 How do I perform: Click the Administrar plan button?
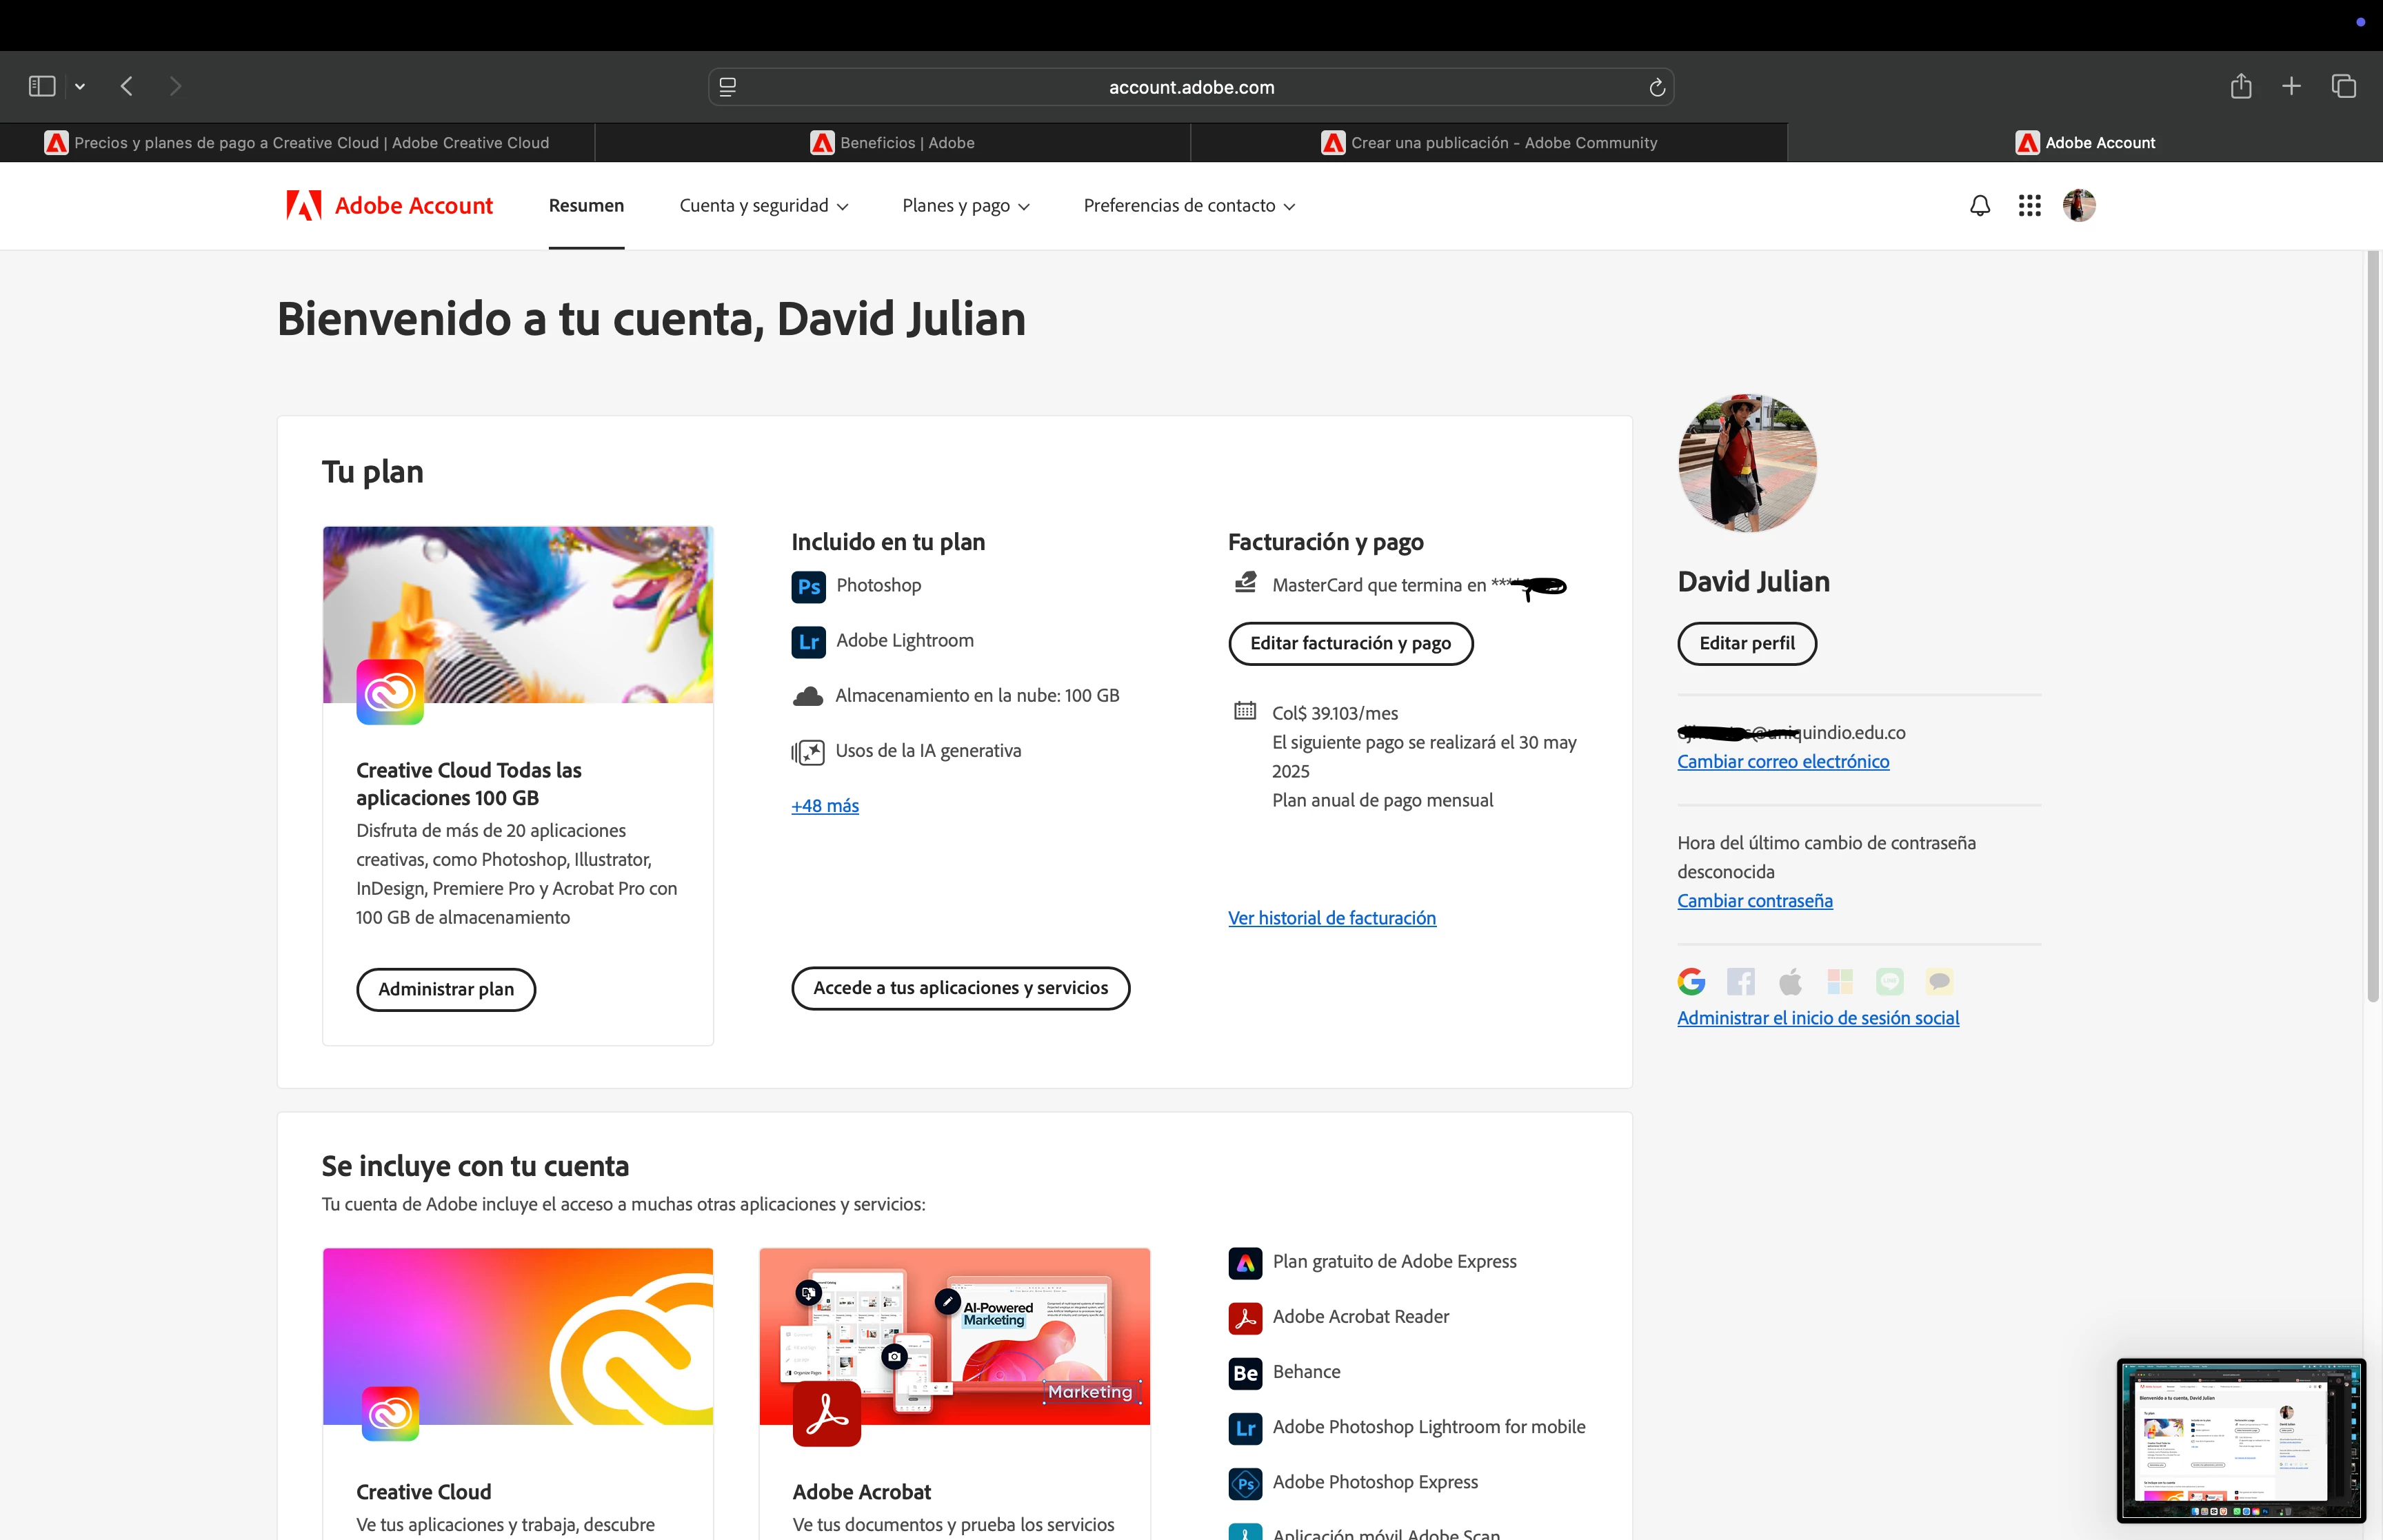coord(446,989)
